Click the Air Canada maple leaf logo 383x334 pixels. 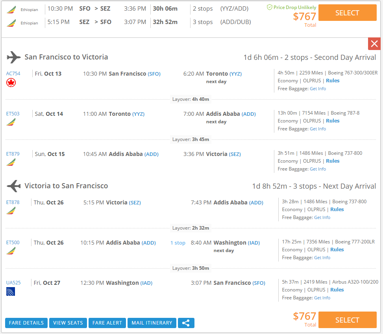tap(11, 83)
